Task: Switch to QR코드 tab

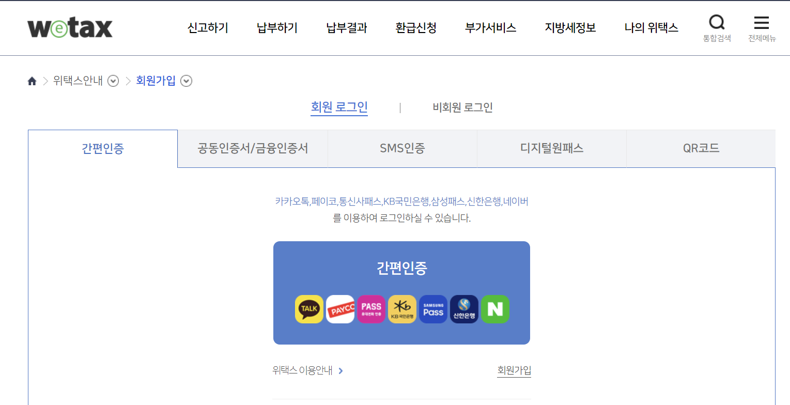Action: 701,149
